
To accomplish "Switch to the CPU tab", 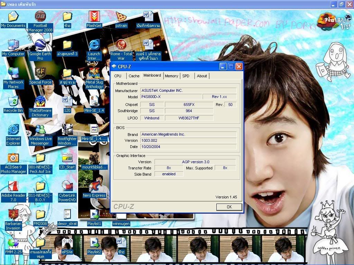I will [x=118, y=76].
